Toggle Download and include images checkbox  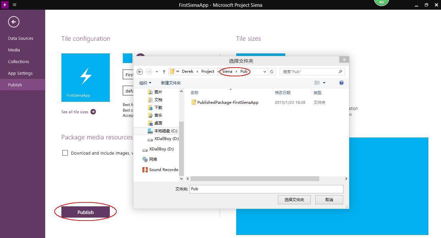click(65, 153)
